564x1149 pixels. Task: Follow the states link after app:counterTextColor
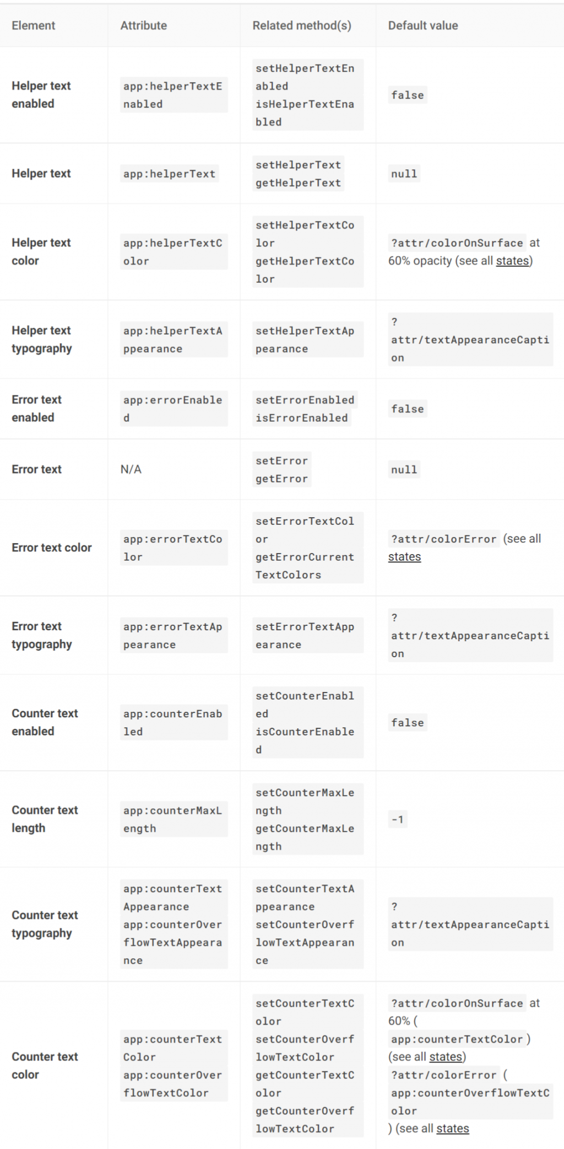(446, 1057)
